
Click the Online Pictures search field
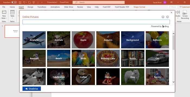click(x=96, y=22)
